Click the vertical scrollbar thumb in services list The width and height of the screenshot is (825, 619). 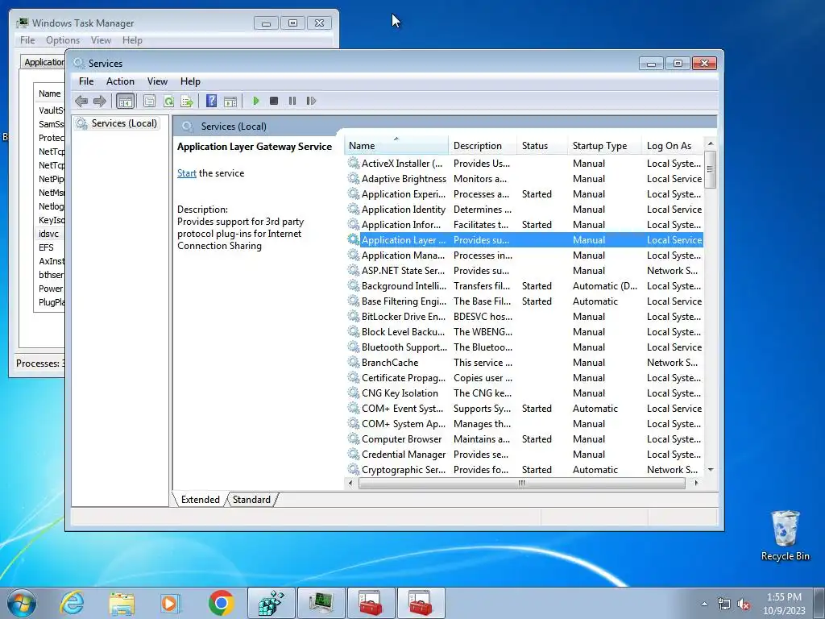pos(711,169)
